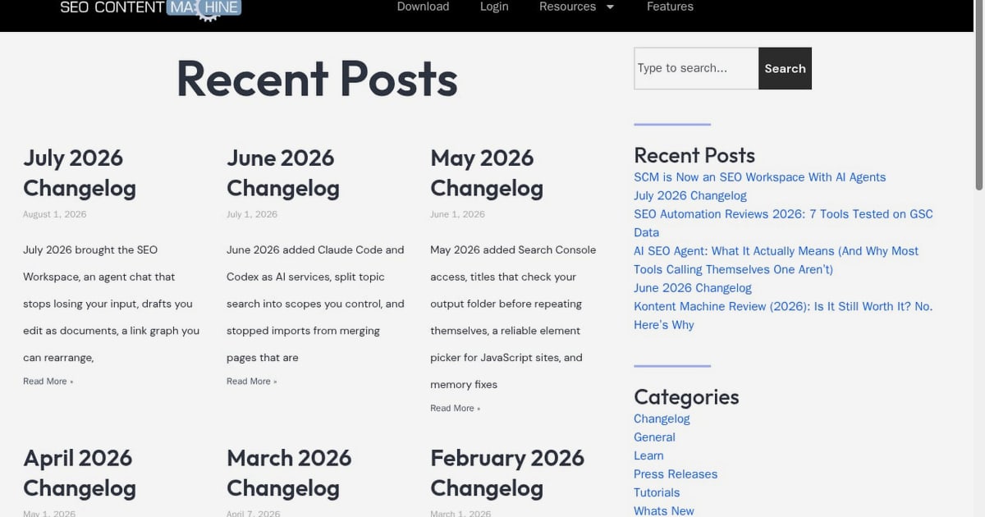Open 'Kontent Machine Review (2026)' sidebar link
This screenshot has width=985, height=517.
point(783,315)
